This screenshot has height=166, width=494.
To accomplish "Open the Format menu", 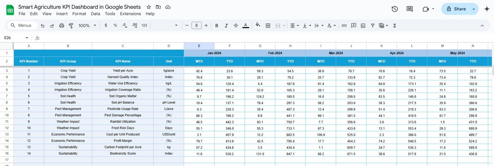I will tap(79, 13).
